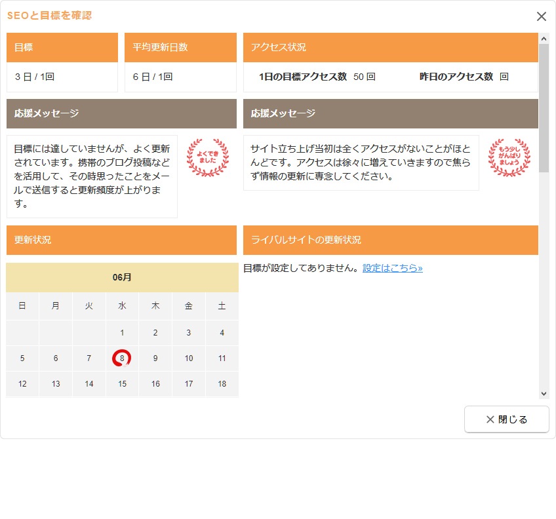Click the 土 weekday column header
The height and width of the screenshot is (519, 556).
pyautogui.click(x=222, y=306)
